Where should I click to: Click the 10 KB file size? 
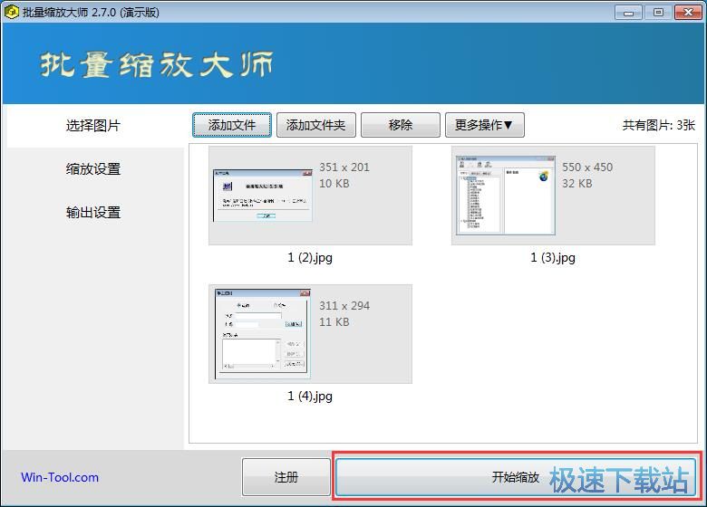[x=334, y=183]
